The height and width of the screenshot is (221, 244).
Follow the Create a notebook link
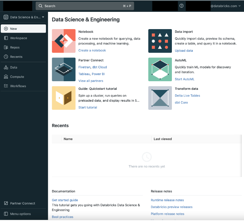click(x=92, y=51)
